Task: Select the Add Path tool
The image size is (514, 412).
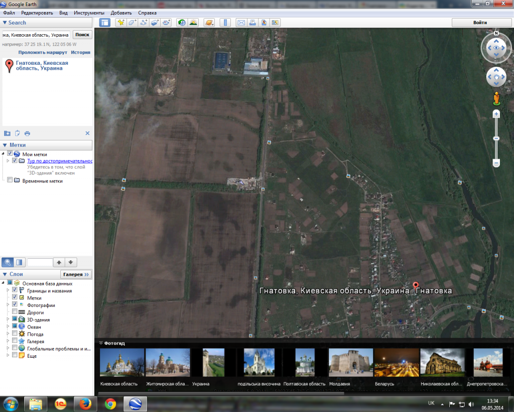Action: [144, 23]
